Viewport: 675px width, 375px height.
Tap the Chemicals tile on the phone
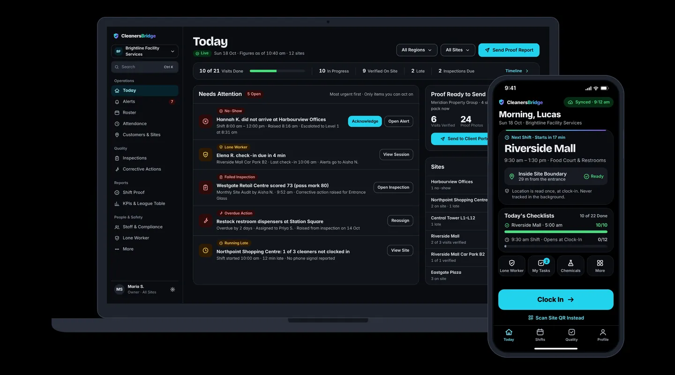pos(570,266)
